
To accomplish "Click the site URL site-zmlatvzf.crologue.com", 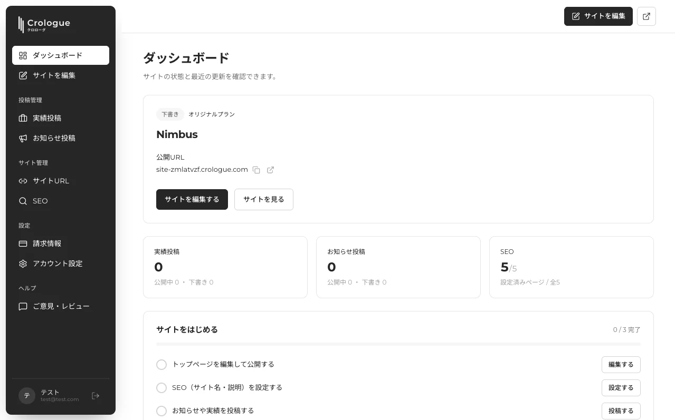I will point(202,170).
